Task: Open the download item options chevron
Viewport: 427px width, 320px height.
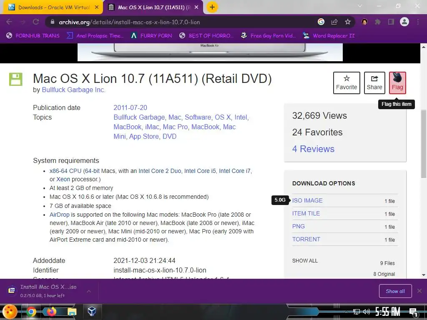Action: click(89, 291)
